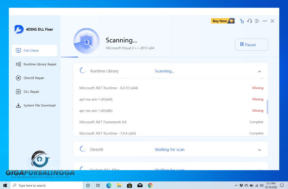Click the 4DDiG DLL Fixer logo
This screenshot has height=189, width=288.
pyautogui.click(x=19, y=29)
